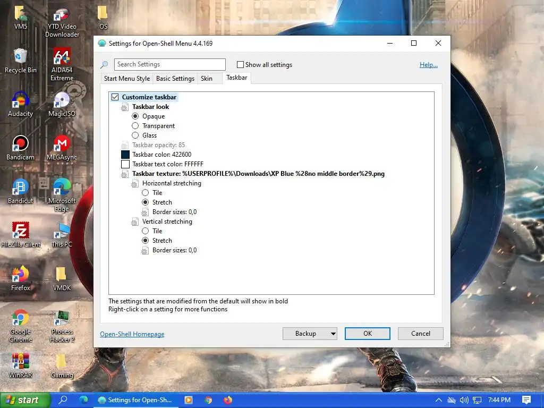The height and width of the screenshot is (408, 544).
Task: Select the Taskbar opacity: 85 row
Action: click(x=153, y=145)
